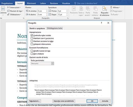
Task: Click the Prima spacing icon
Action: click(50, 11)
